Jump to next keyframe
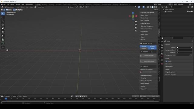This screenshot has height=109, width=194. 84,96
